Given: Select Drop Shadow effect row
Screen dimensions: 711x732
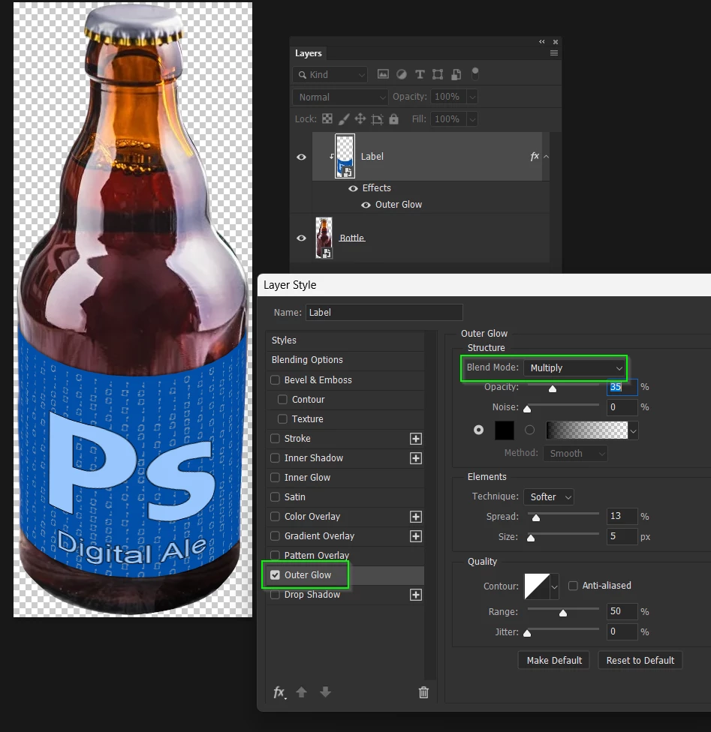Looking at the screenshot, I should pyautogui.click(x=345, y=594).
